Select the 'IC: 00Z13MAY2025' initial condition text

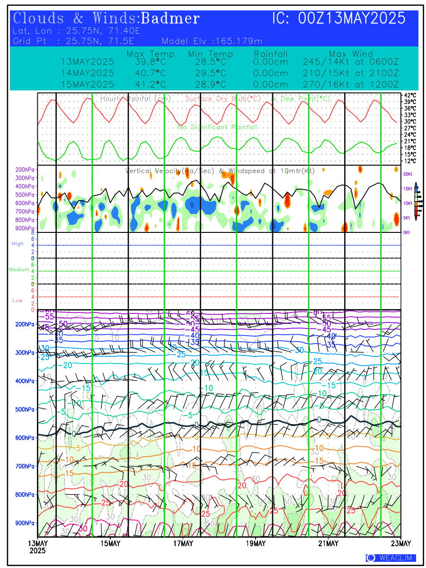coord(339,18)
